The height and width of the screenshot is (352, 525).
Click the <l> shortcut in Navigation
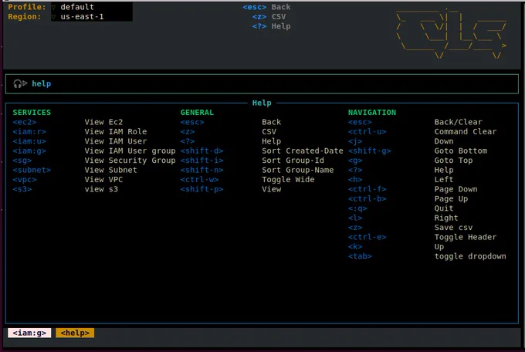click(355, 218)
